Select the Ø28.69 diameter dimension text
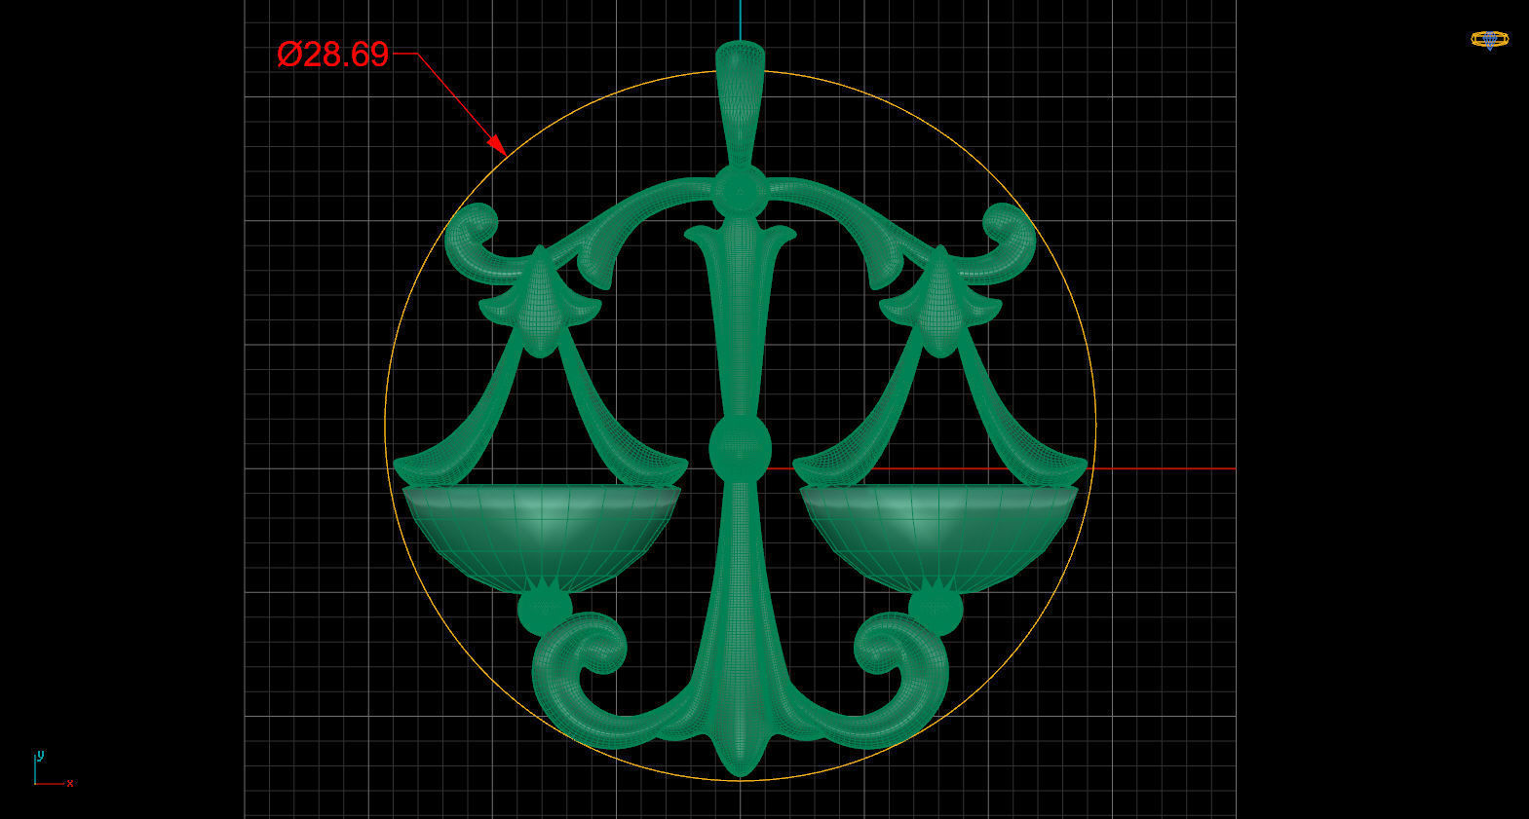Viewport: 1529px width, 819px height. [x=333, y=55]
